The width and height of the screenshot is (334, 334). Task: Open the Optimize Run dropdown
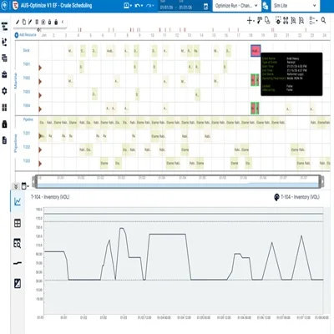[236, 6]
